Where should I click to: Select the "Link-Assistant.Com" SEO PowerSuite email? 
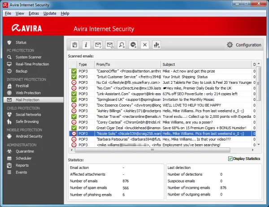[x=162, y=94]
